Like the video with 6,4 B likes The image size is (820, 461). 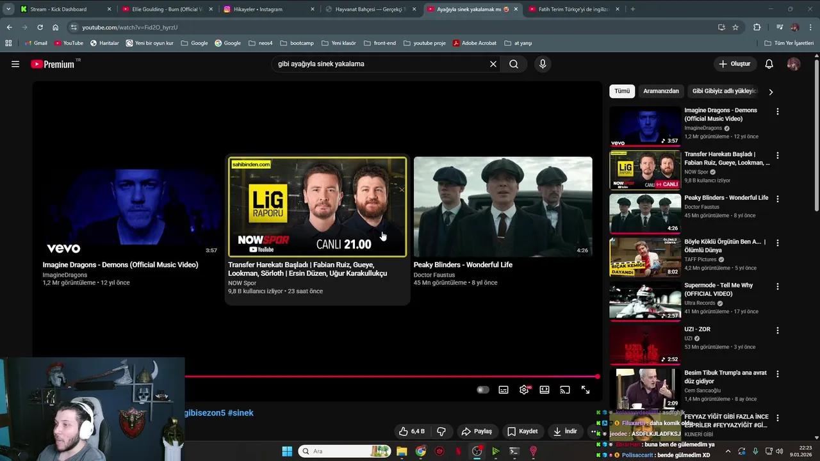pyautogui.click(x=411, y=432)
